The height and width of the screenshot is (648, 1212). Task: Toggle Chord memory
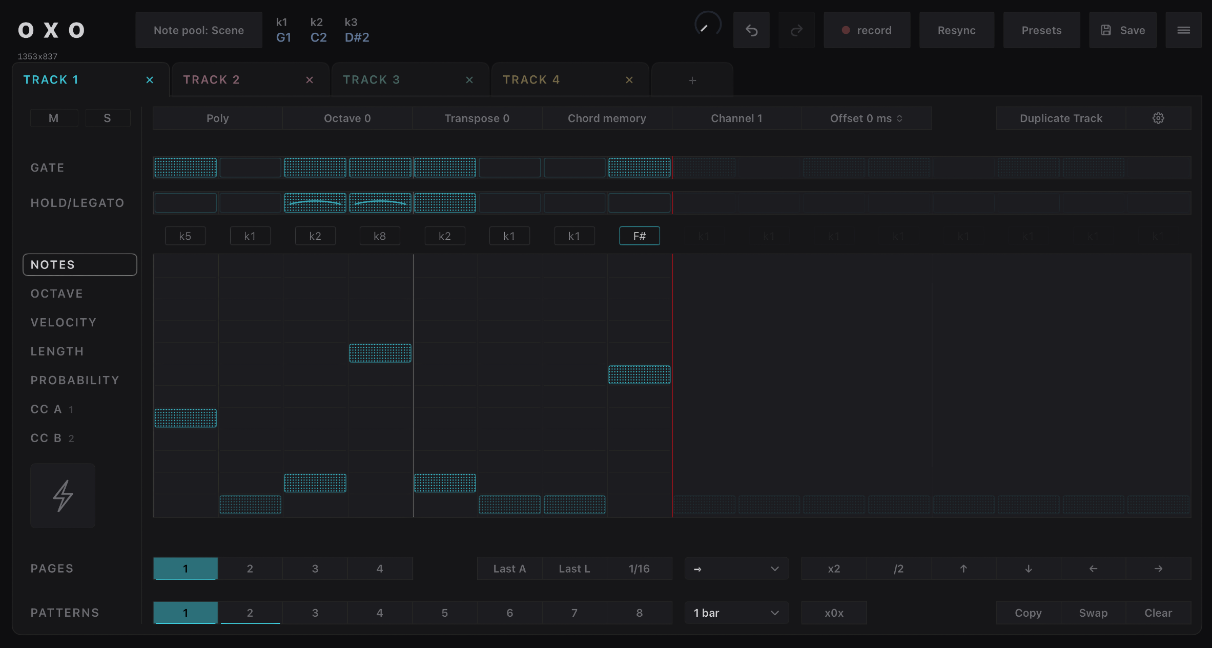coord(607,118)
